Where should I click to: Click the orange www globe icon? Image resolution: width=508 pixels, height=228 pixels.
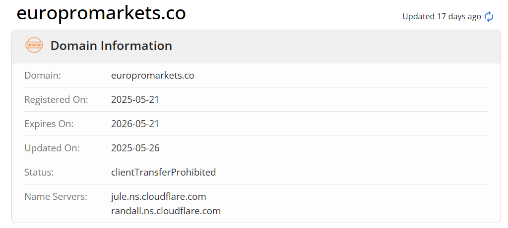click(x=34, y=46)
